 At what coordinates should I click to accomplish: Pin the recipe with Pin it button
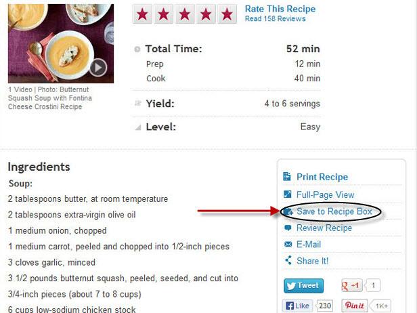click(355, 306)
